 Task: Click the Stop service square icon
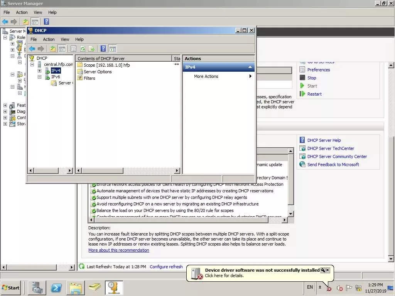(x=302, y=77)
